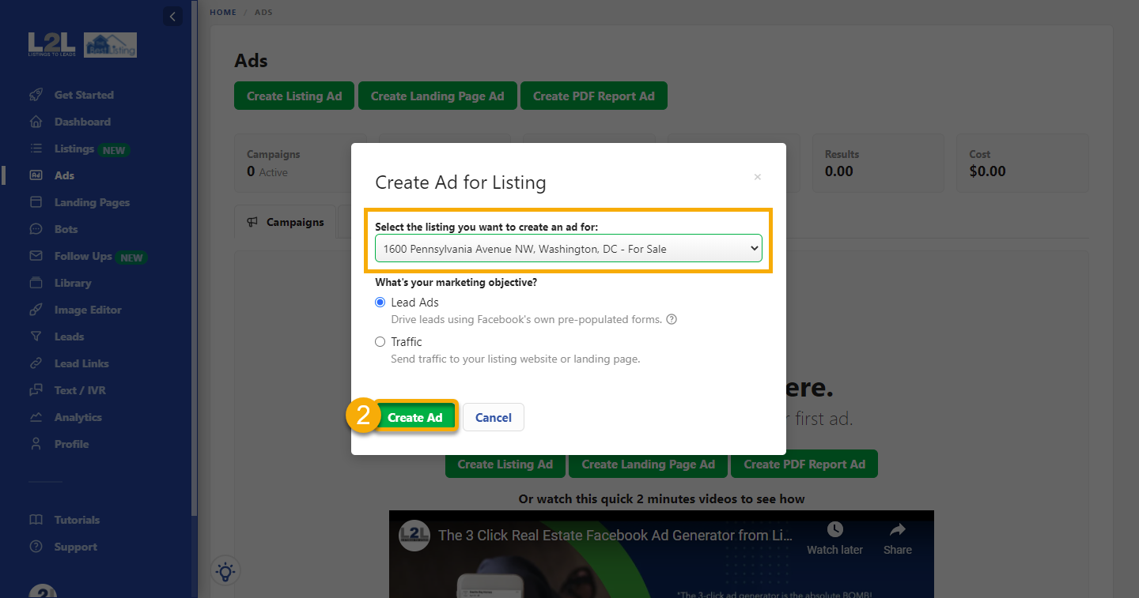Viewport: 1139px width, 598px height.
Task: Click the green Create Ad button
Action: [417, 417]
